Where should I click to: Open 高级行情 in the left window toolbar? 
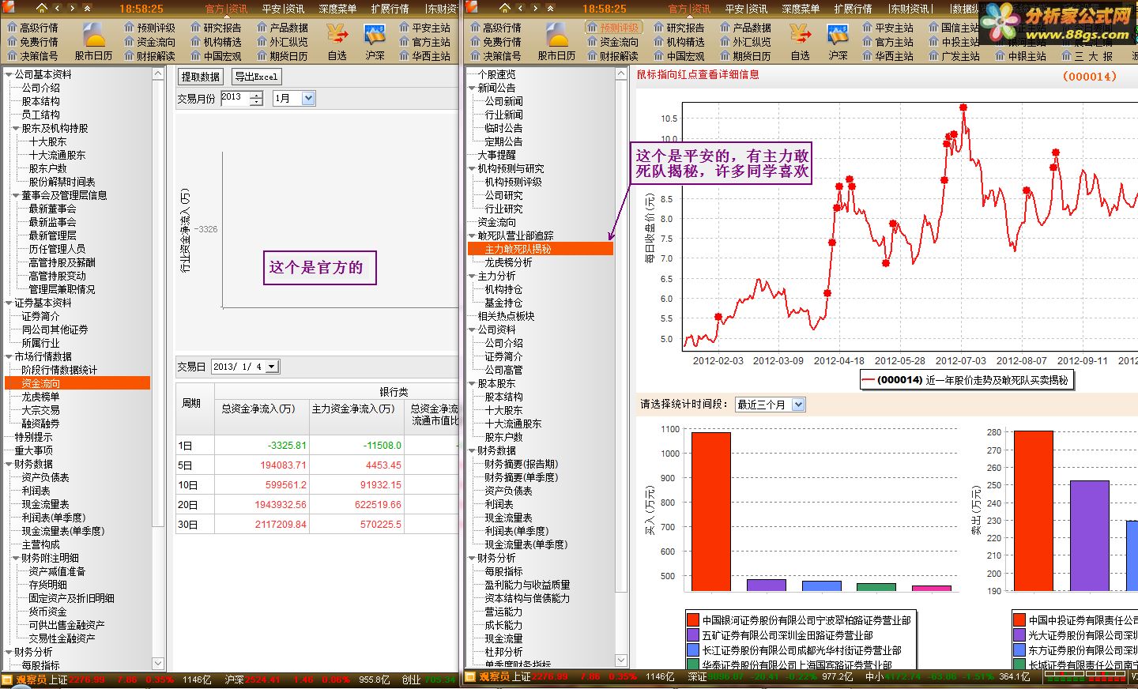tap(32, 27)
